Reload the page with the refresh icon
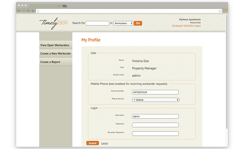The width and height of the screenshot is (244, 149). point(28,11)
